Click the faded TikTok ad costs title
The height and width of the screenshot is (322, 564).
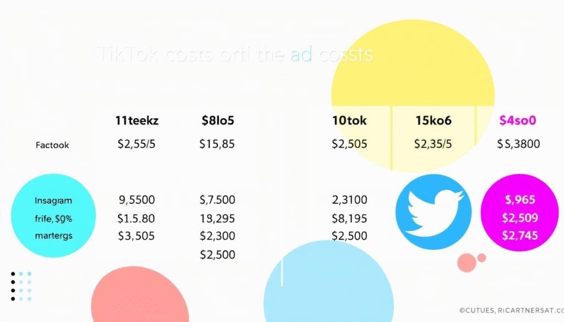[235, 54]
